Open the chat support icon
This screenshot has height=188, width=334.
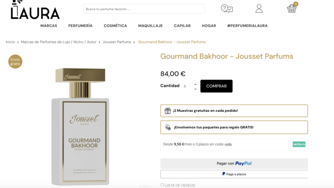(227, 9)
